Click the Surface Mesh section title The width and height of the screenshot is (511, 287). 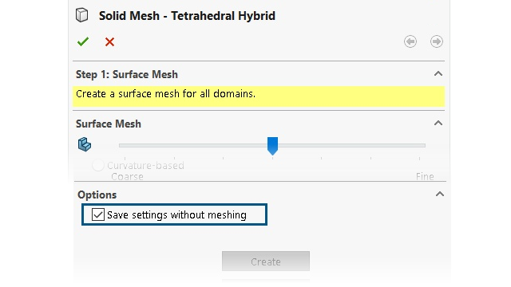(x=109, y=124)
